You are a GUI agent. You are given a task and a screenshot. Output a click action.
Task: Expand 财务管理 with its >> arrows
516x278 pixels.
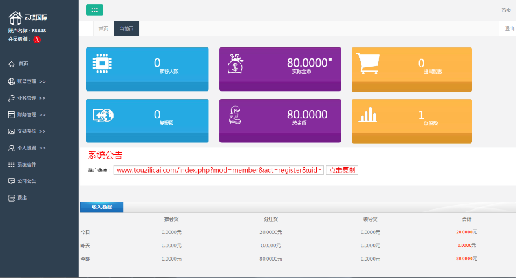click(43, 115)
